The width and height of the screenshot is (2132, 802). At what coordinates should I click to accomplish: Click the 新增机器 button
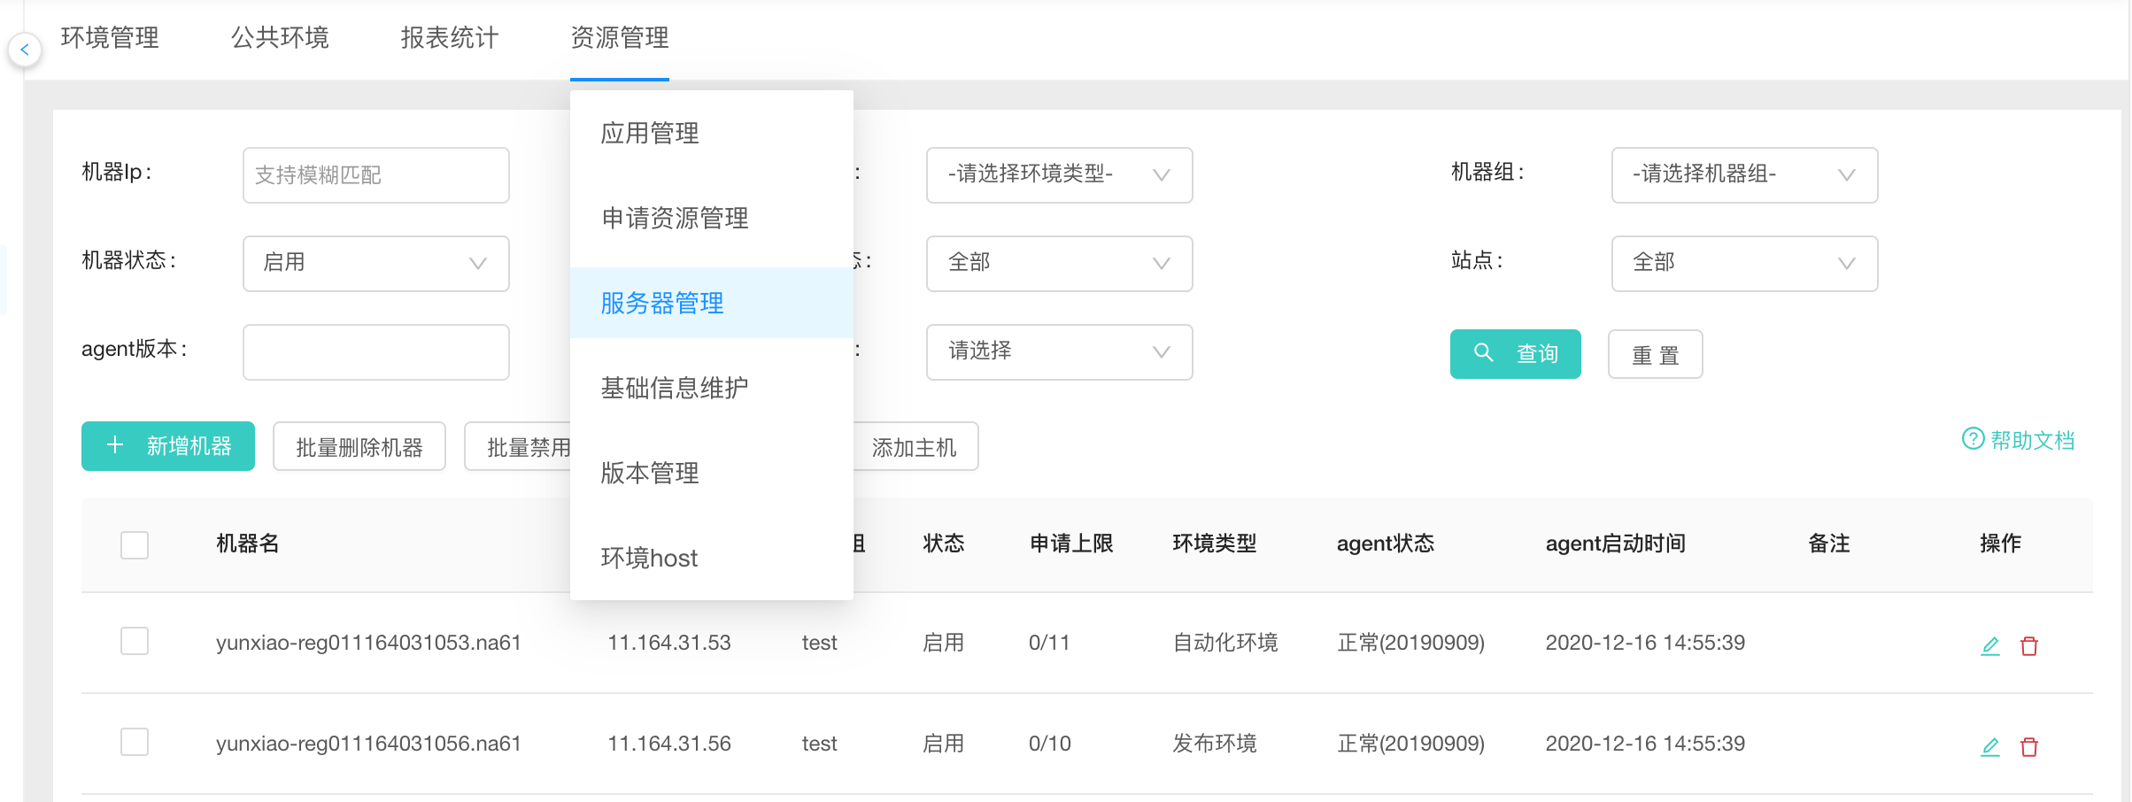pos(168,446)
